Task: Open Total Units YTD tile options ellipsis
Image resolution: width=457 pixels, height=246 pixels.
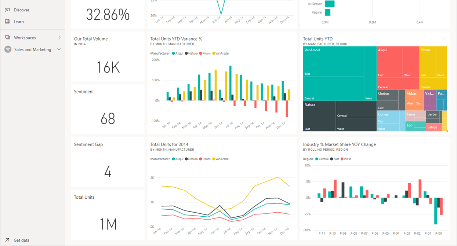Action: (444, 39)
